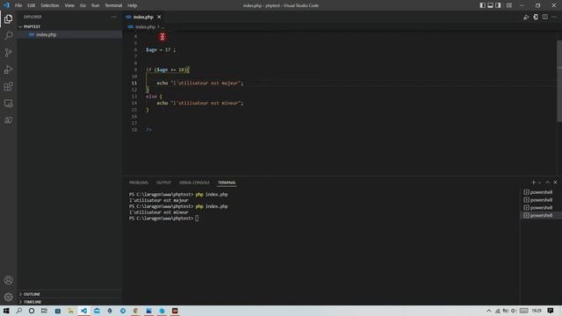
Task: Open the Extensions view
Action: [x=8, y=86]
